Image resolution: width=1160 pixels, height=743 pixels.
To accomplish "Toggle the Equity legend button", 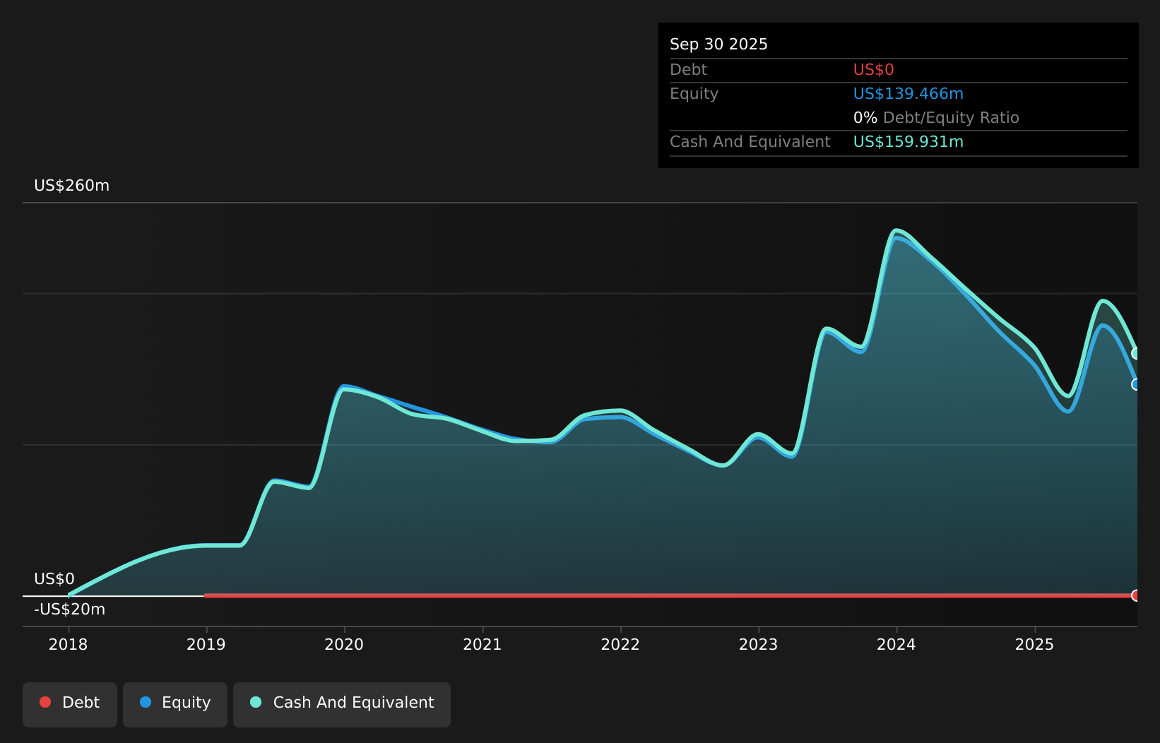I will (x=175, y=705).
